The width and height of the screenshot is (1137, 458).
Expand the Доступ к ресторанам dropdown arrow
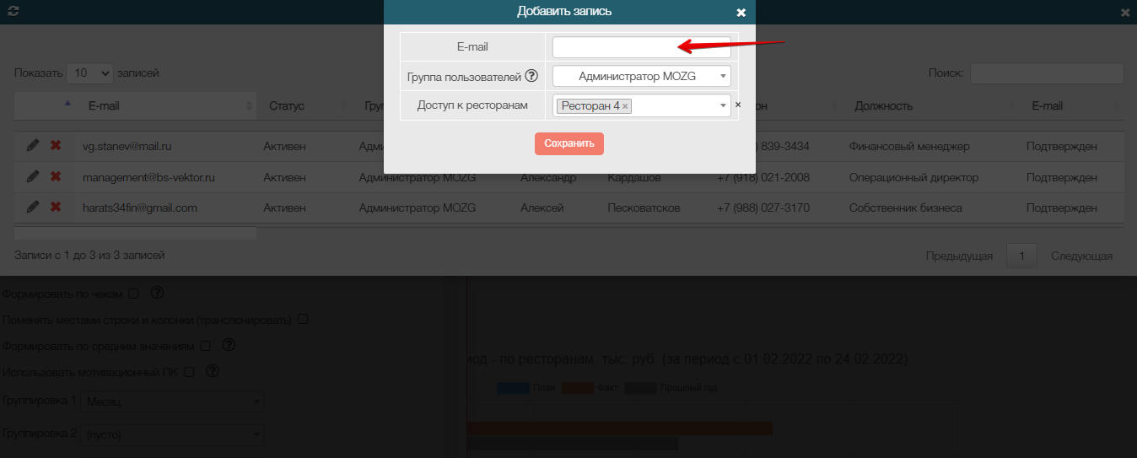(x=723, y=105)
